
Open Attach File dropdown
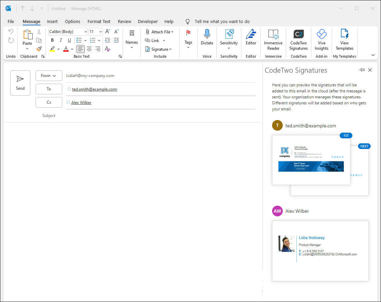tap(160, 32)
